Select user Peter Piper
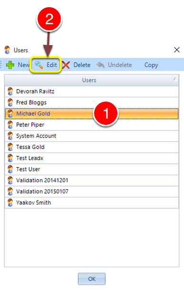 point(92,125)
